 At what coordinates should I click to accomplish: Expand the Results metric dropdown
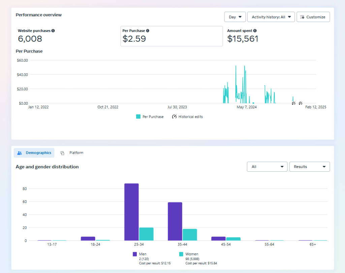309,167
